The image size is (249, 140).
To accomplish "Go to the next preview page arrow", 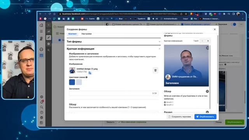I will coord(208,41).
